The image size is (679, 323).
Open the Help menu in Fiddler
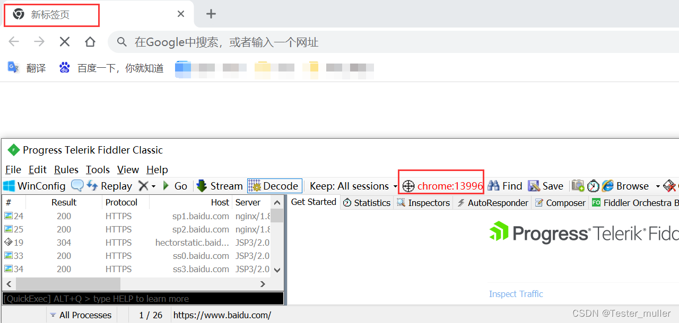[x=157, y=169]
